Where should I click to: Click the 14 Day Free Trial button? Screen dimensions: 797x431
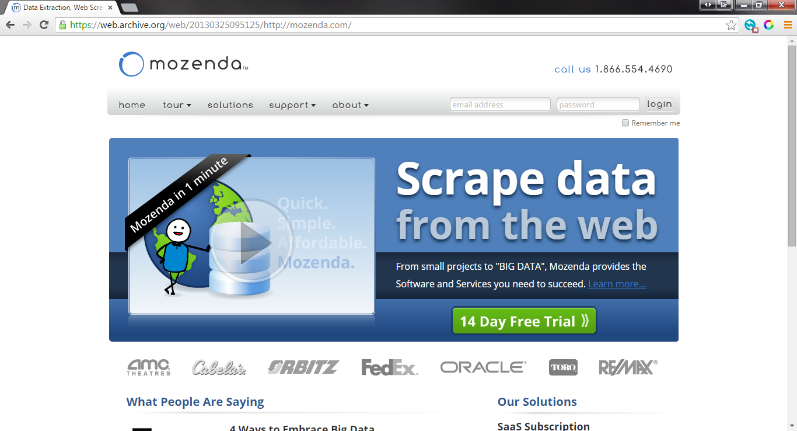[x=524, y=321]
